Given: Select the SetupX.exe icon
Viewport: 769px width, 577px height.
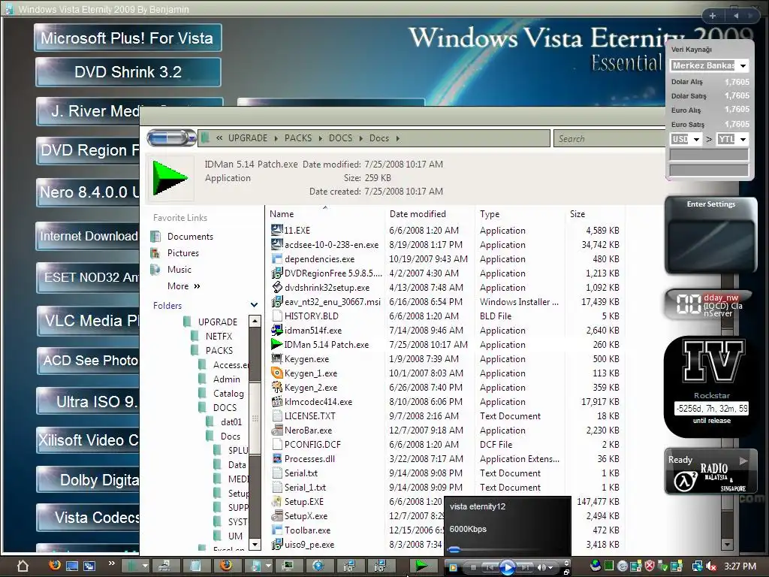Looking at the screenshot, I should [x=276, y=515].
